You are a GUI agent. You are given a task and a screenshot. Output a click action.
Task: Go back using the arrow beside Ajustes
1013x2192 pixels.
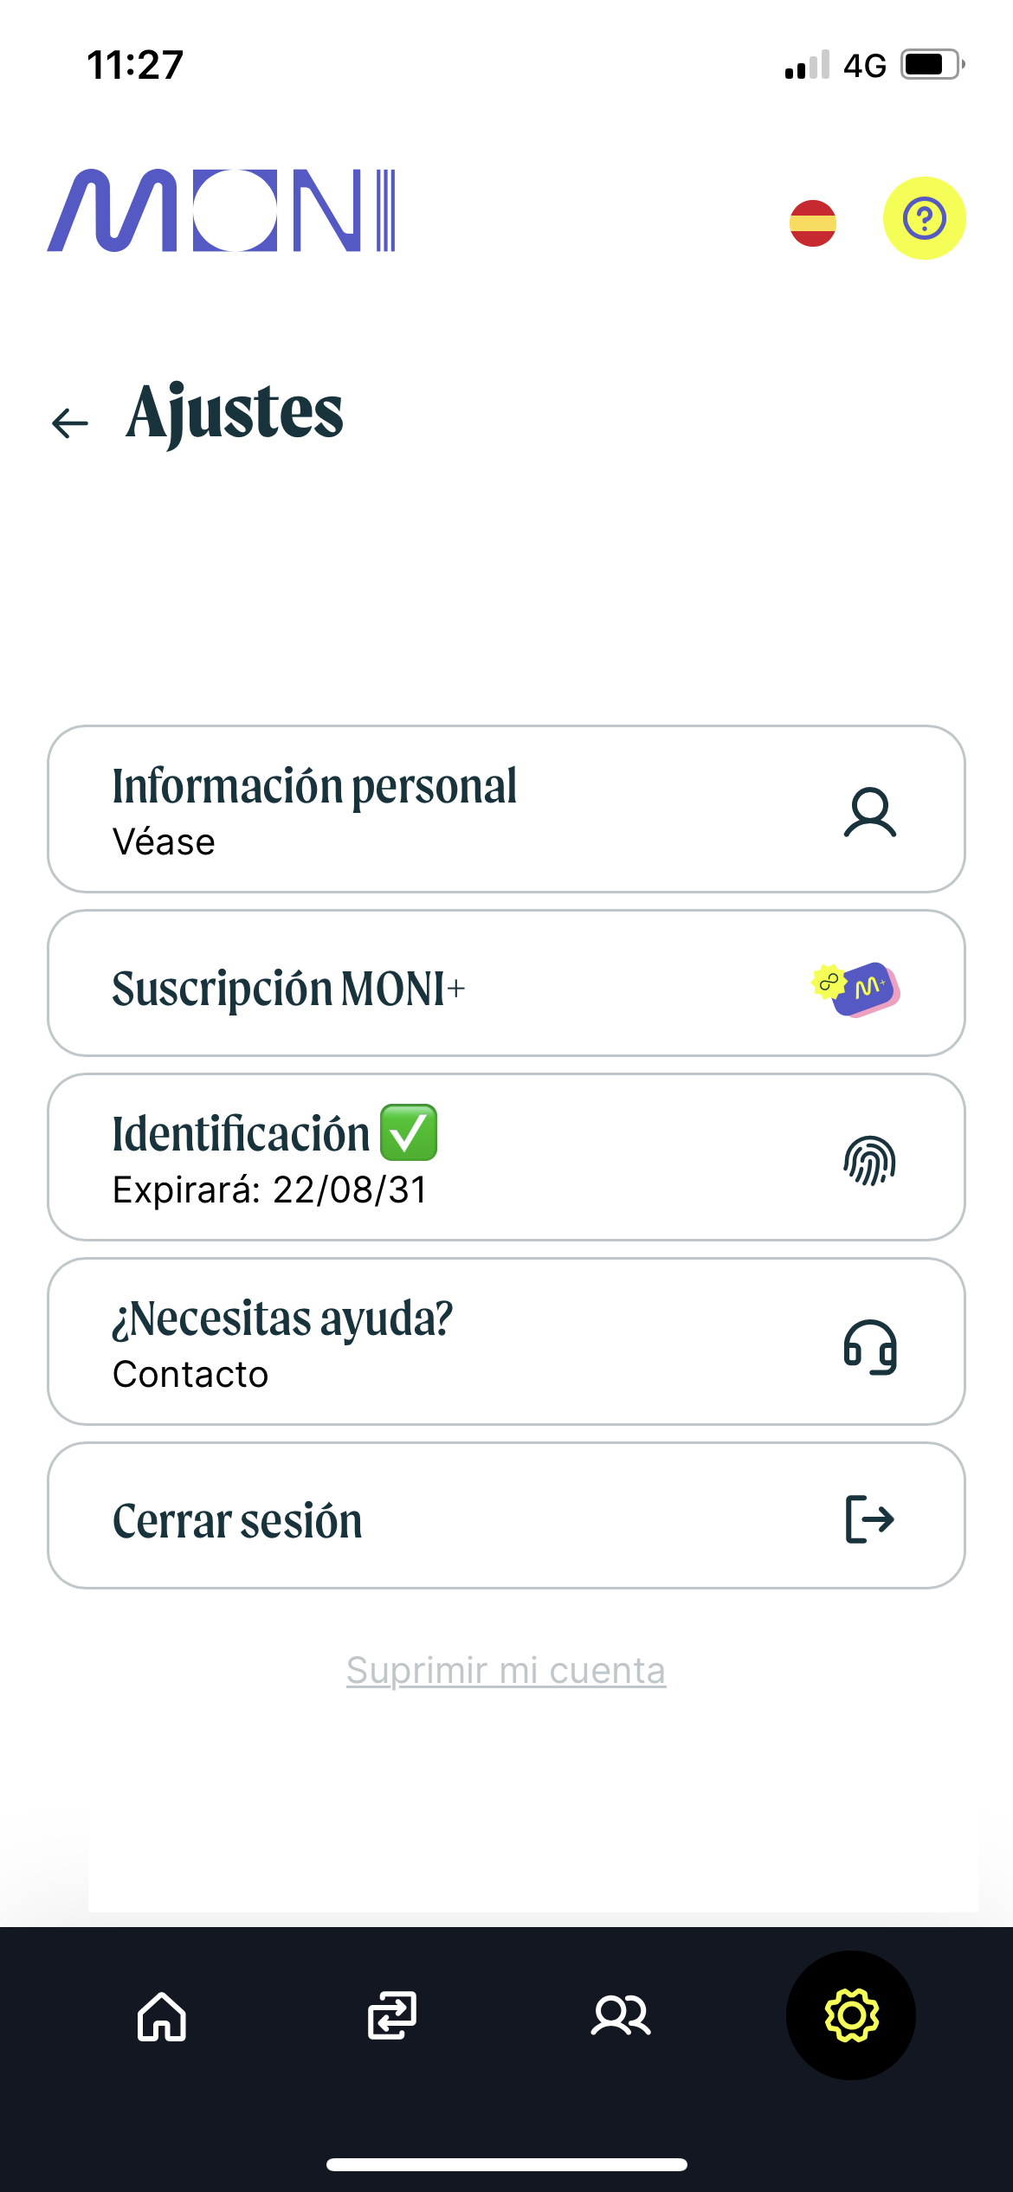(70, 422)
